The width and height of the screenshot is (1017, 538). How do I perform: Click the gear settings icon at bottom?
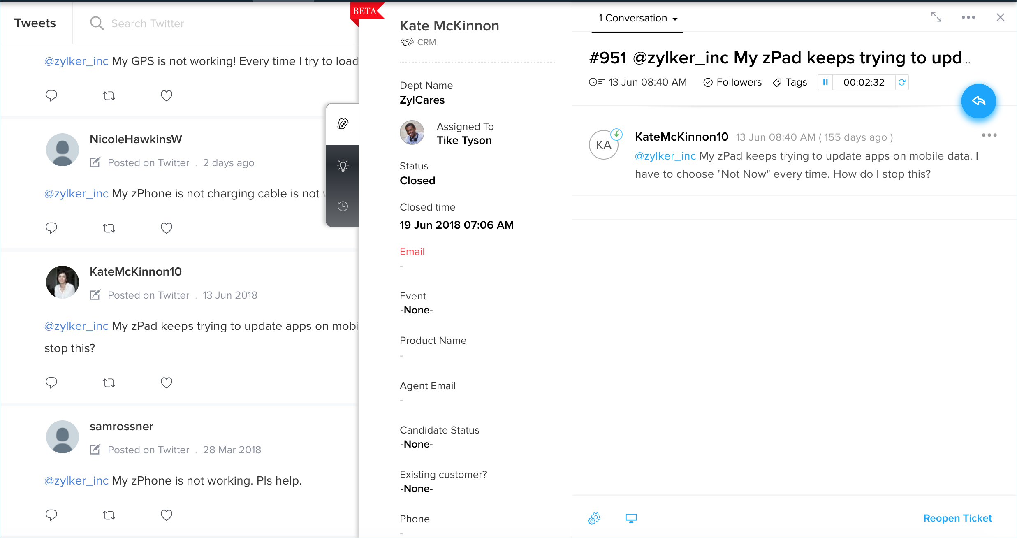click(x=594, y=518)
